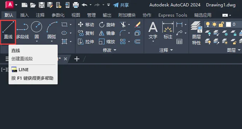
Task: Select the Hatch fill tool
Action: point(64,41)
